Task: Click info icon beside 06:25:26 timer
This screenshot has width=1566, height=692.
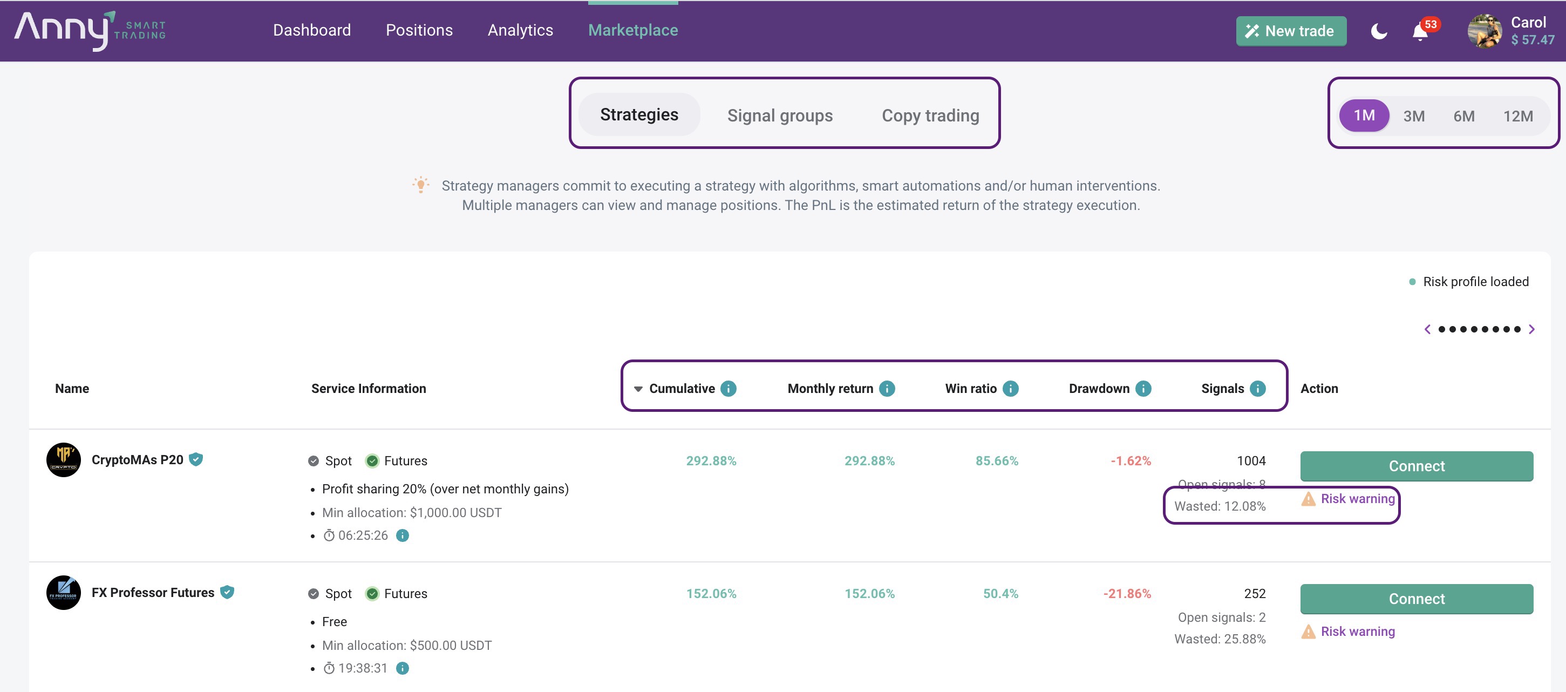Action: coord(403,535)
